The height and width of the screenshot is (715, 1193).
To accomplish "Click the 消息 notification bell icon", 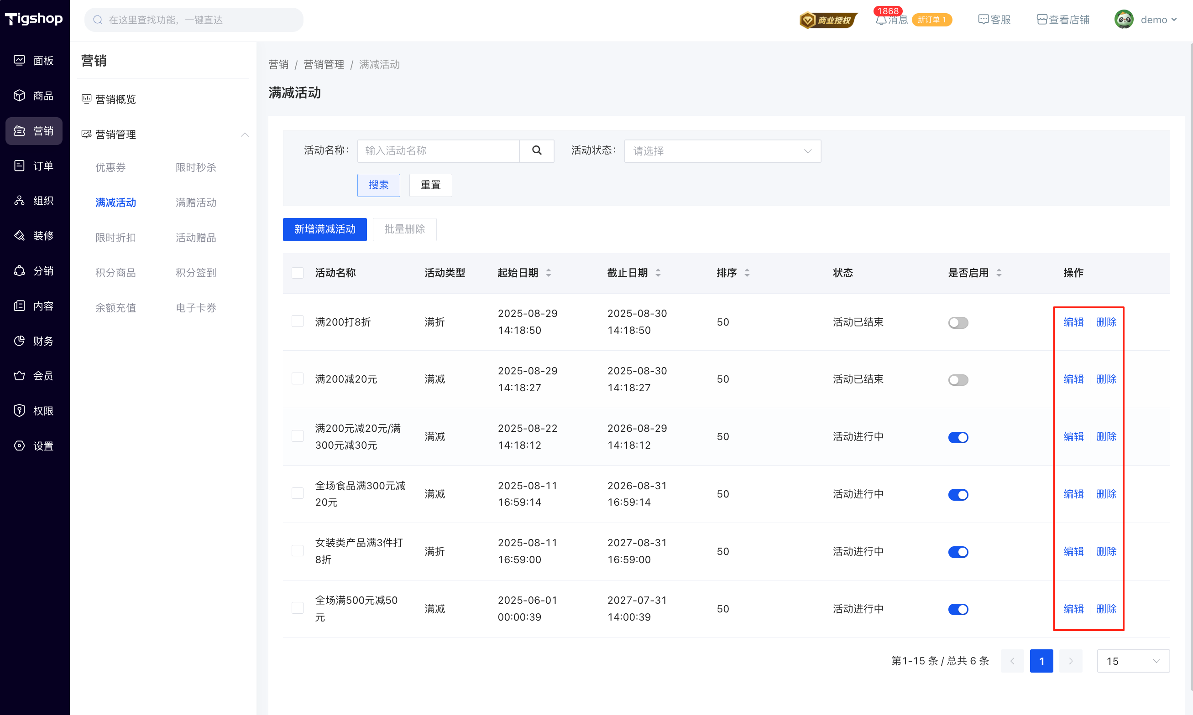I will pyautogui.click(x=880, y=20).
